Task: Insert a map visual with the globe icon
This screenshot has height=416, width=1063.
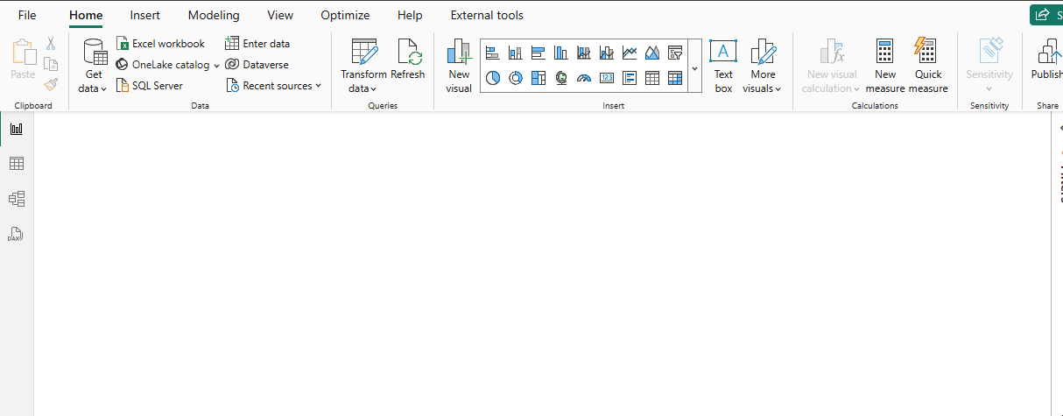Action: pos(560,78)
